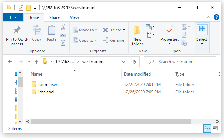This screenshot has width=224, height=138.
Task: Click the westmount breadcrumb segment
Action: (93, 62)
